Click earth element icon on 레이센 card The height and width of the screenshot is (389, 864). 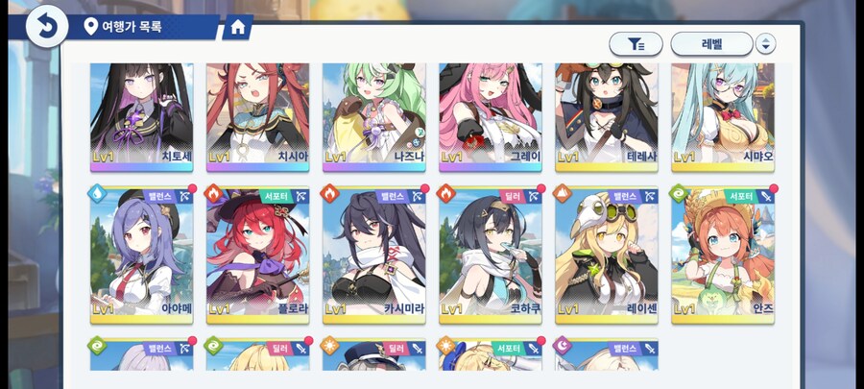tap(562, 193)
